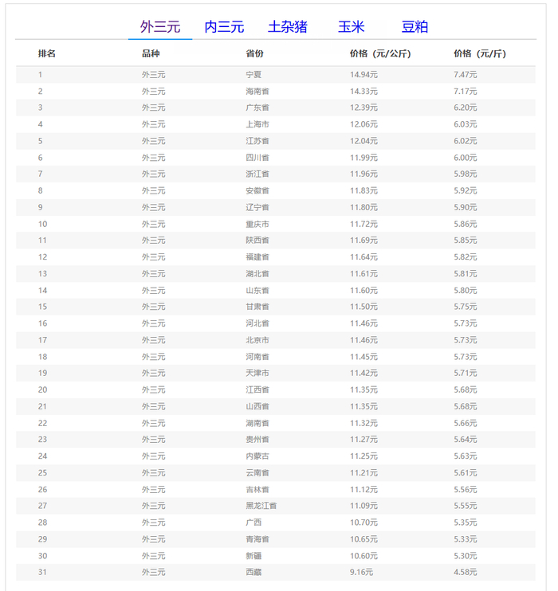Click the 11.99元 price value

click(x=363, y=158)
